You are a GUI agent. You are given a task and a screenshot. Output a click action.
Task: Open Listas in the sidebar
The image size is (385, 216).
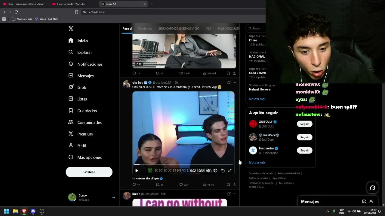pyautogui.click(x=78, y=99)
